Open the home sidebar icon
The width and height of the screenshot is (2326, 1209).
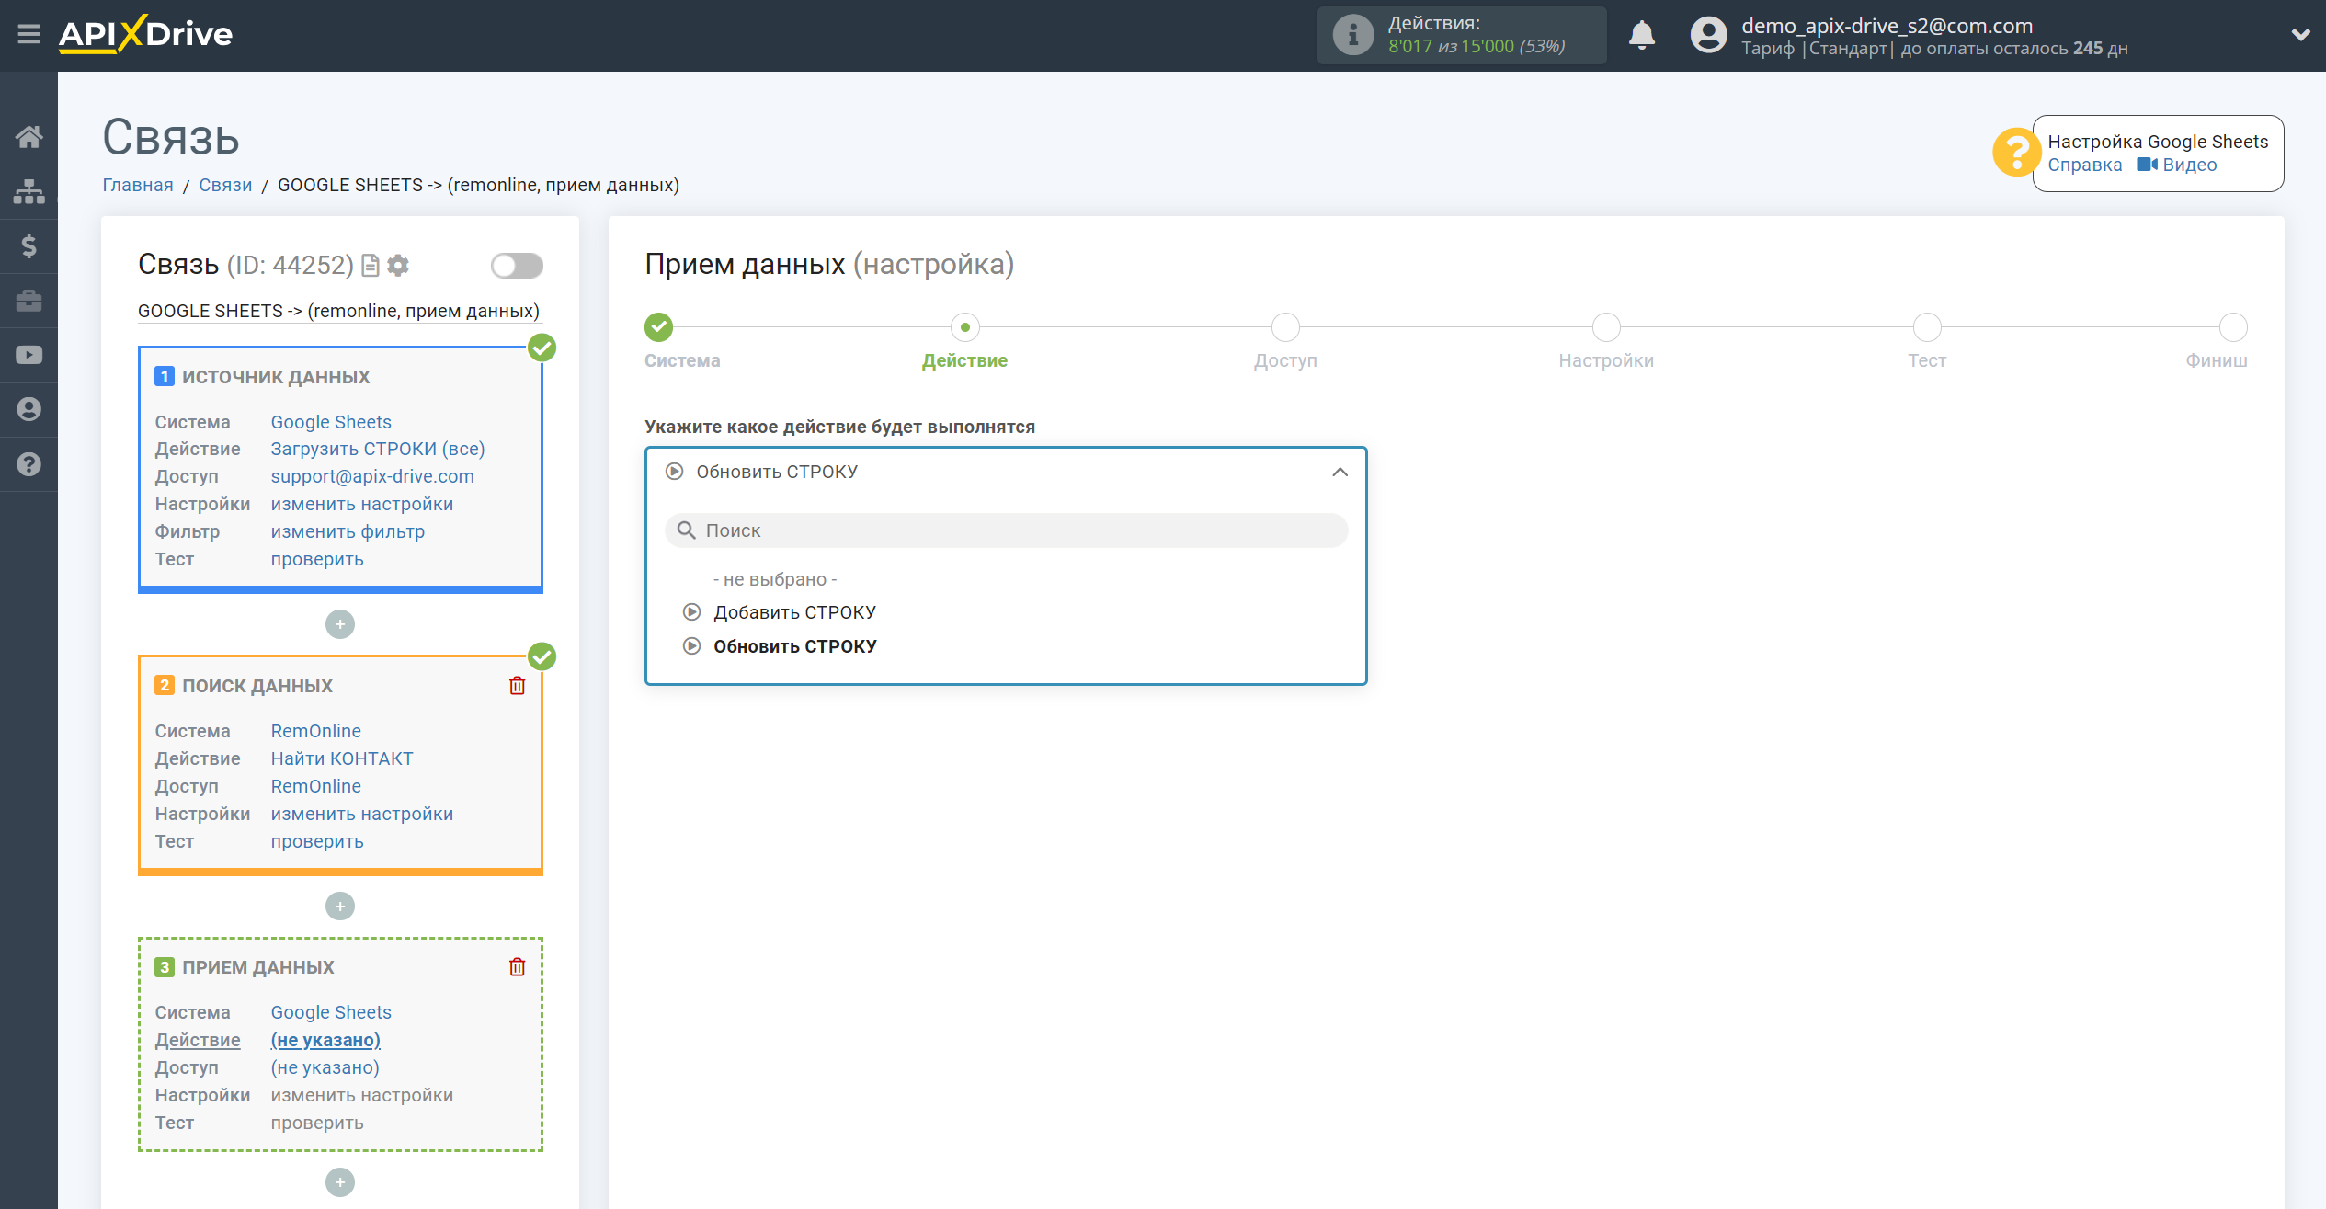pos(29,137)
